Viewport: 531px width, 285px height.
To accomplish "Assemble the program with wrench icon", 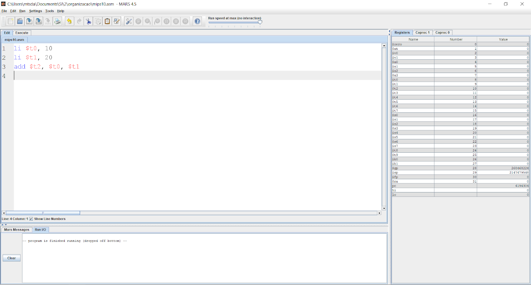I will coord(129,21).
